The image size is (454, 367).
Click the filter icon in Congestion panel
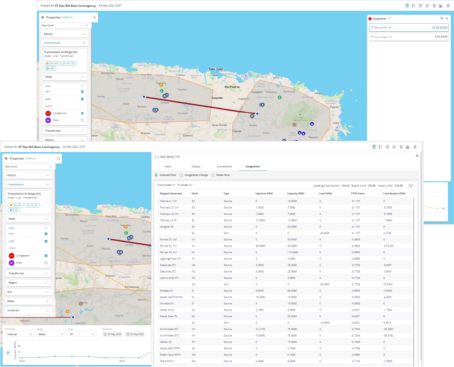tap(442, 18)
